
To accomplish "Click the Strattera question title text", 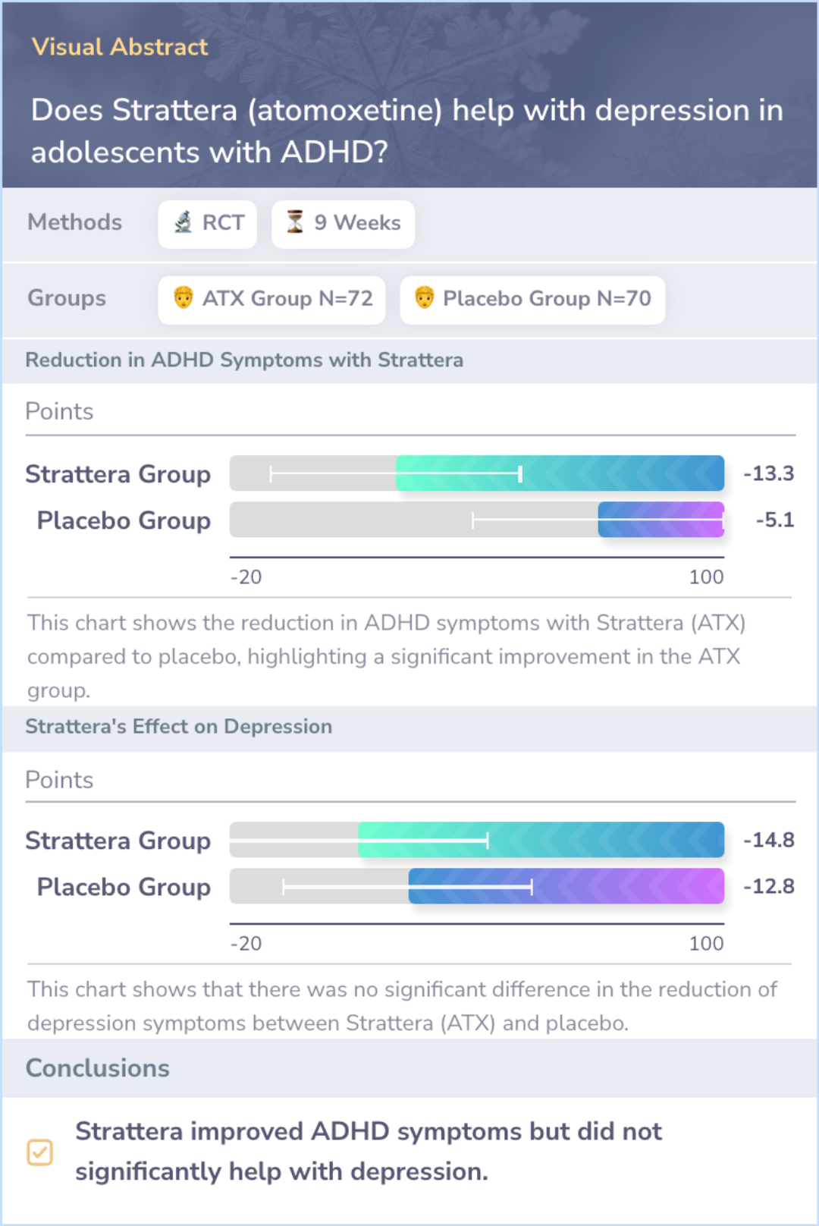I will (x=406, y=130).
